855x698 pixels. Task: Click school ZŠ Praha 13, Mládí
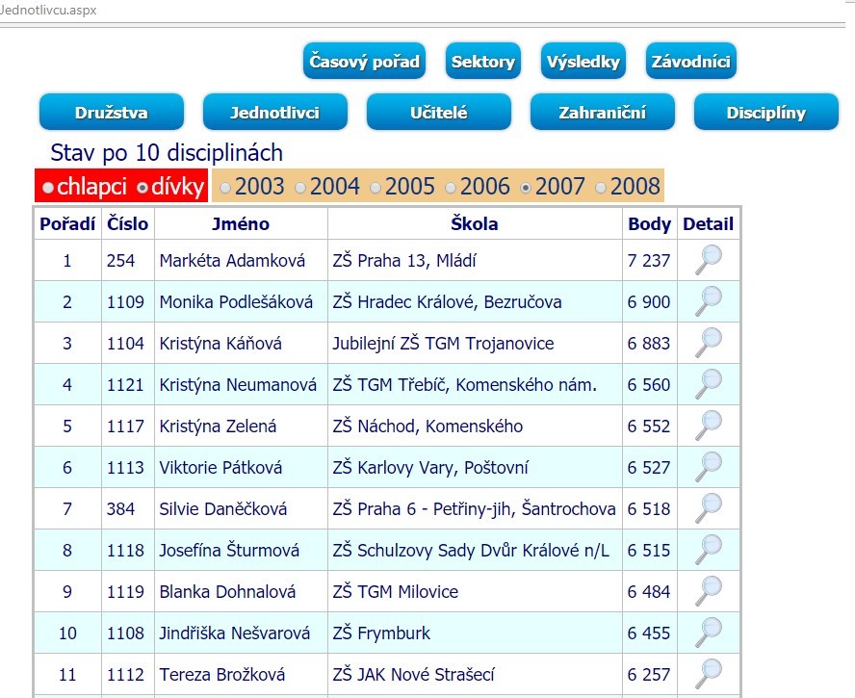click(x=404, y=261)
